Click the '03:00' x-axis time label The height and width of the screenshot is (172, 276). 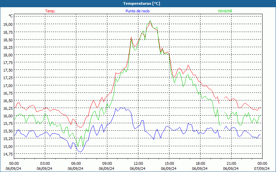pos(45,164)
